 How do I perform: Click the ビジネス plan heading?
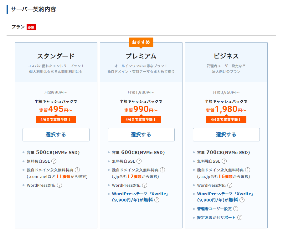[226, 56]
